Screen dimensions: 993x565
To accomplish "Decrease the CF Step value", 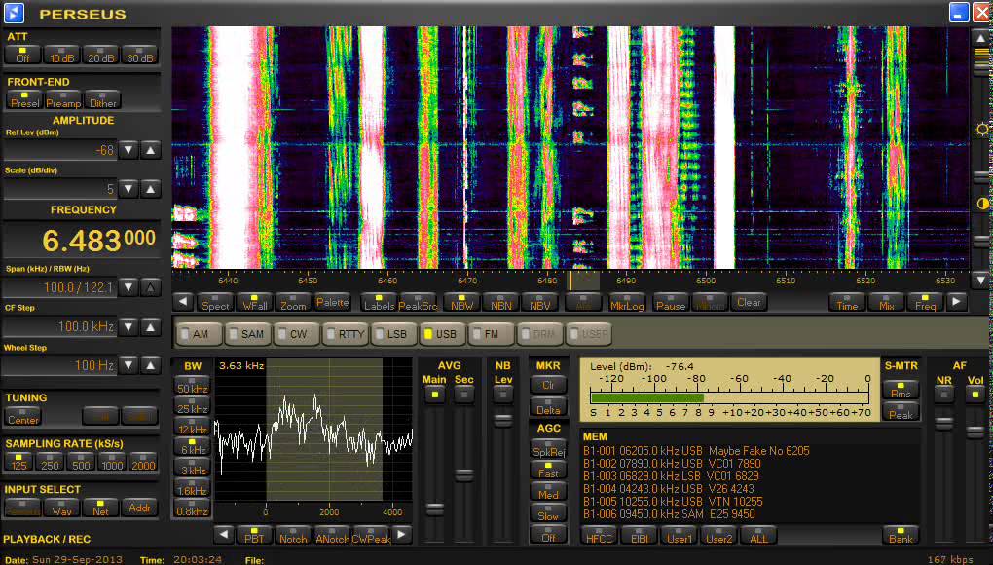I will pos(129,327).
